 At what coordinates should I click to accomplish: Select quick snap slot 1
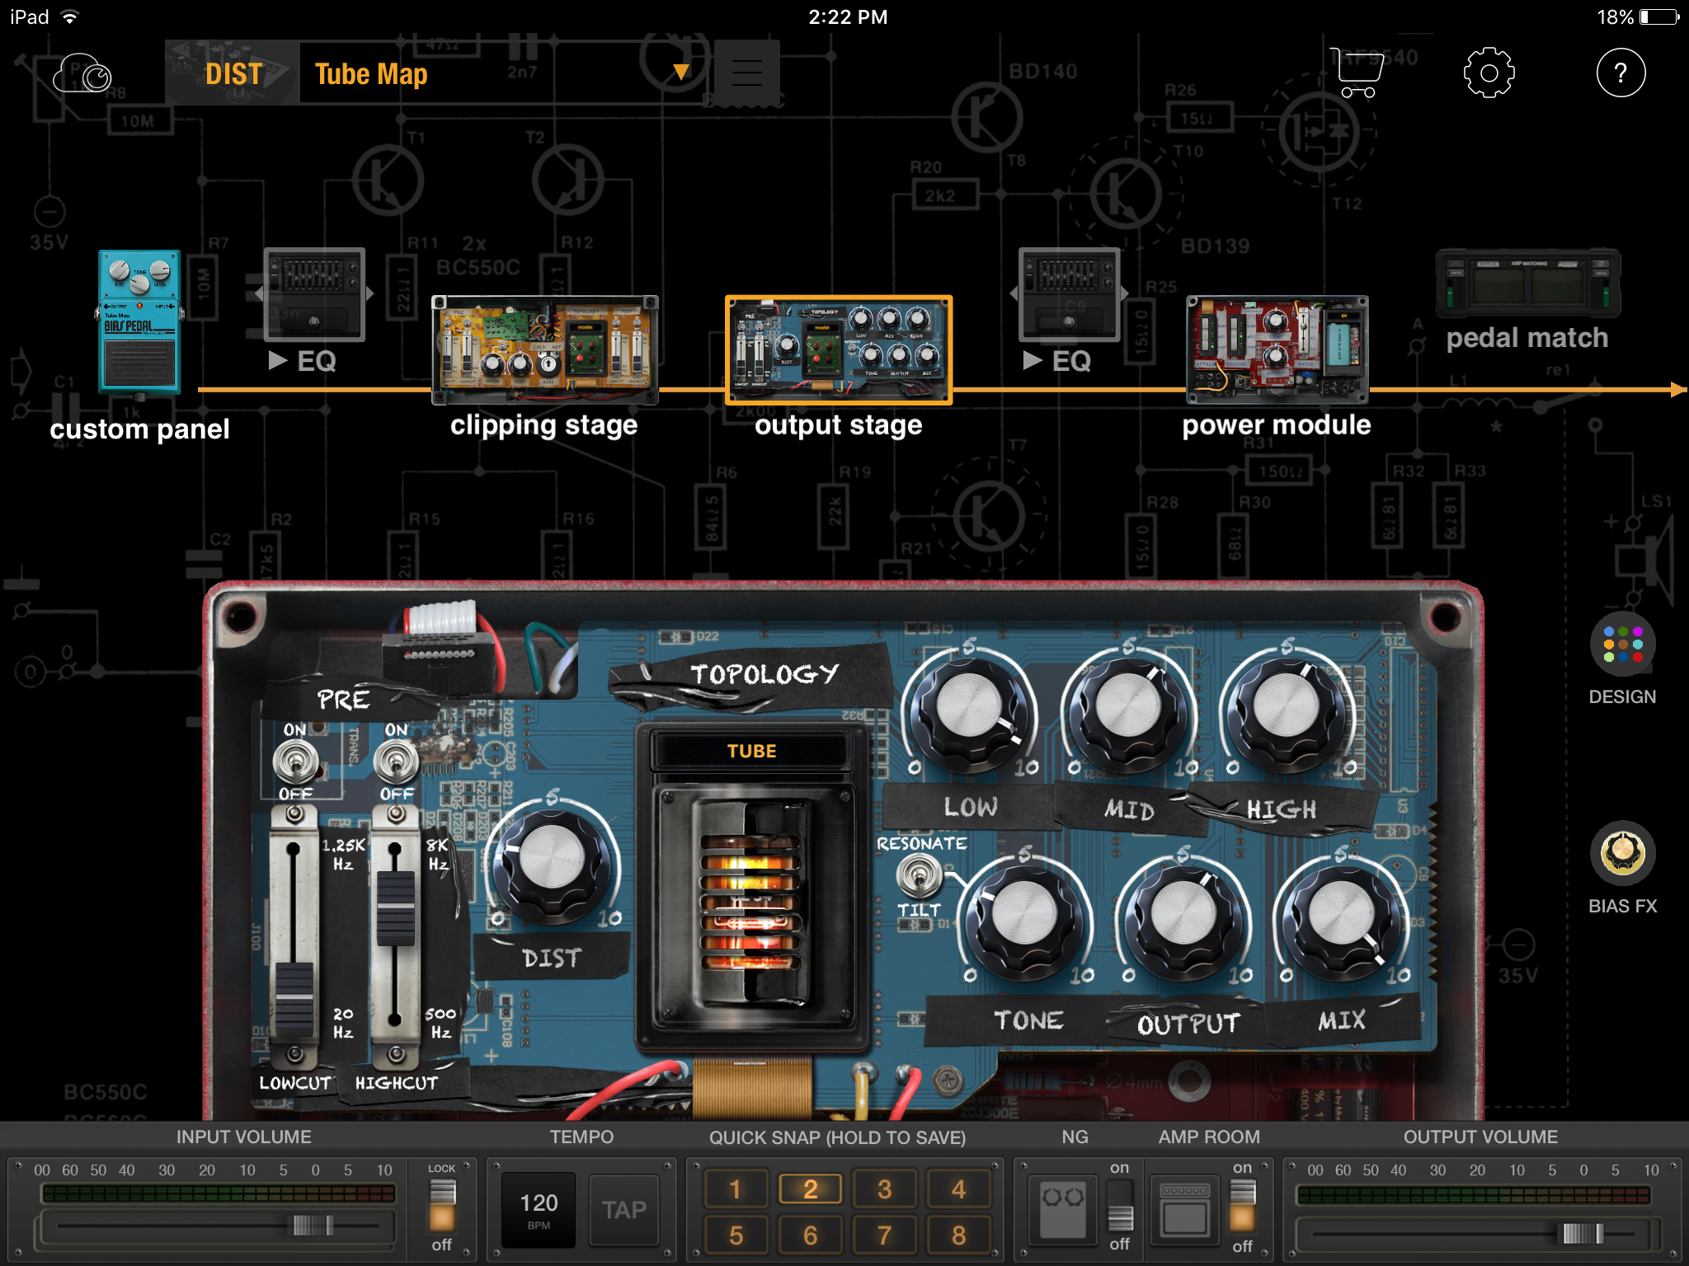click(x=736, y=1189)
